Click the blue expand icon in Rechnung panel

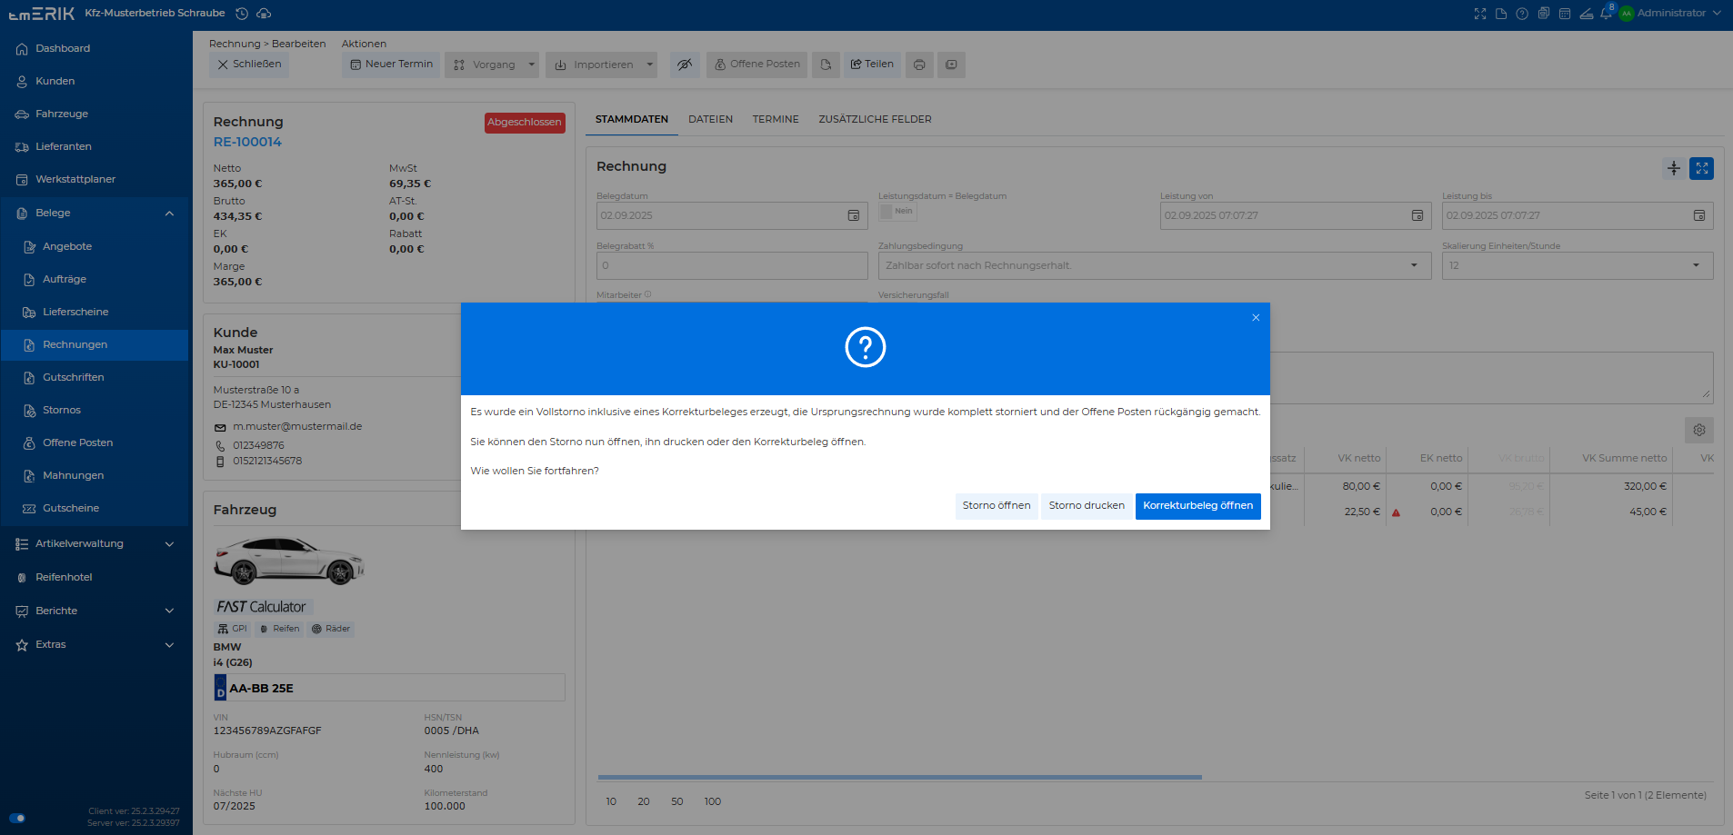pyautogui.click(x=1702, y=168)
